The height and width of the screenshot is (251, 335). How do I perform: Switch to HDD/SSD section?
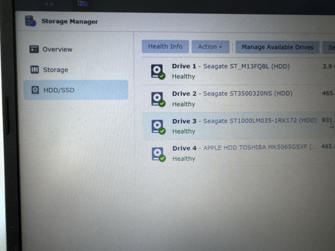tap(76, 90)
